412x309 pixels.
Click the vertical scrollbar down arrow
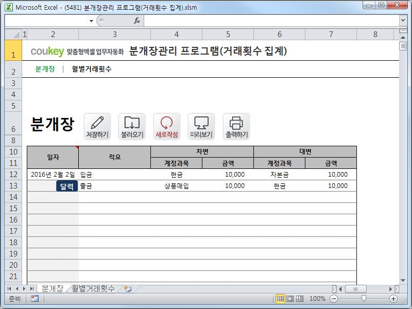(x=403, y=280)
